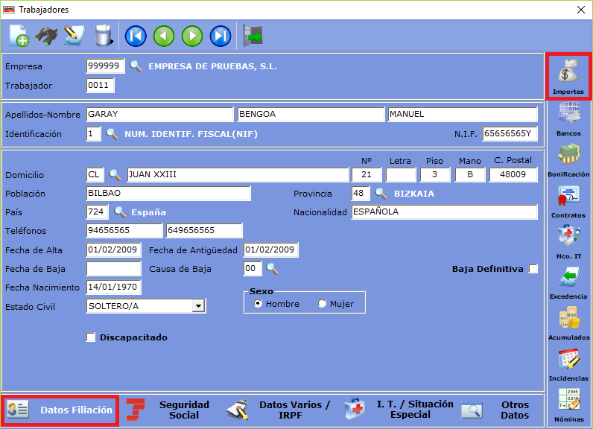
Task: Check the Baja Definitiva box
Action: [533, 269]
